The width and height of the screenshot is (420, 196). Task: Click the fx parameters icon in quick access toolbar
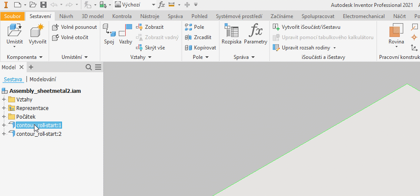(161, 5)
